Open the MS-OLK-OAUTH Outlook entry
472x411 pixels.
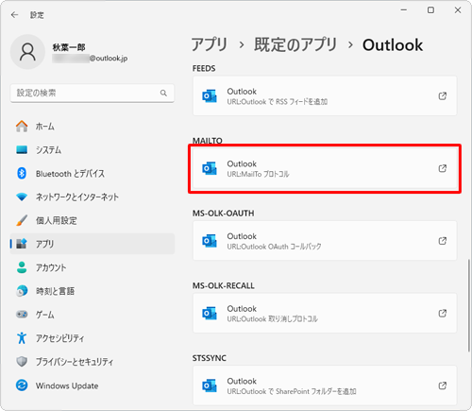click(x=325, y=241)
